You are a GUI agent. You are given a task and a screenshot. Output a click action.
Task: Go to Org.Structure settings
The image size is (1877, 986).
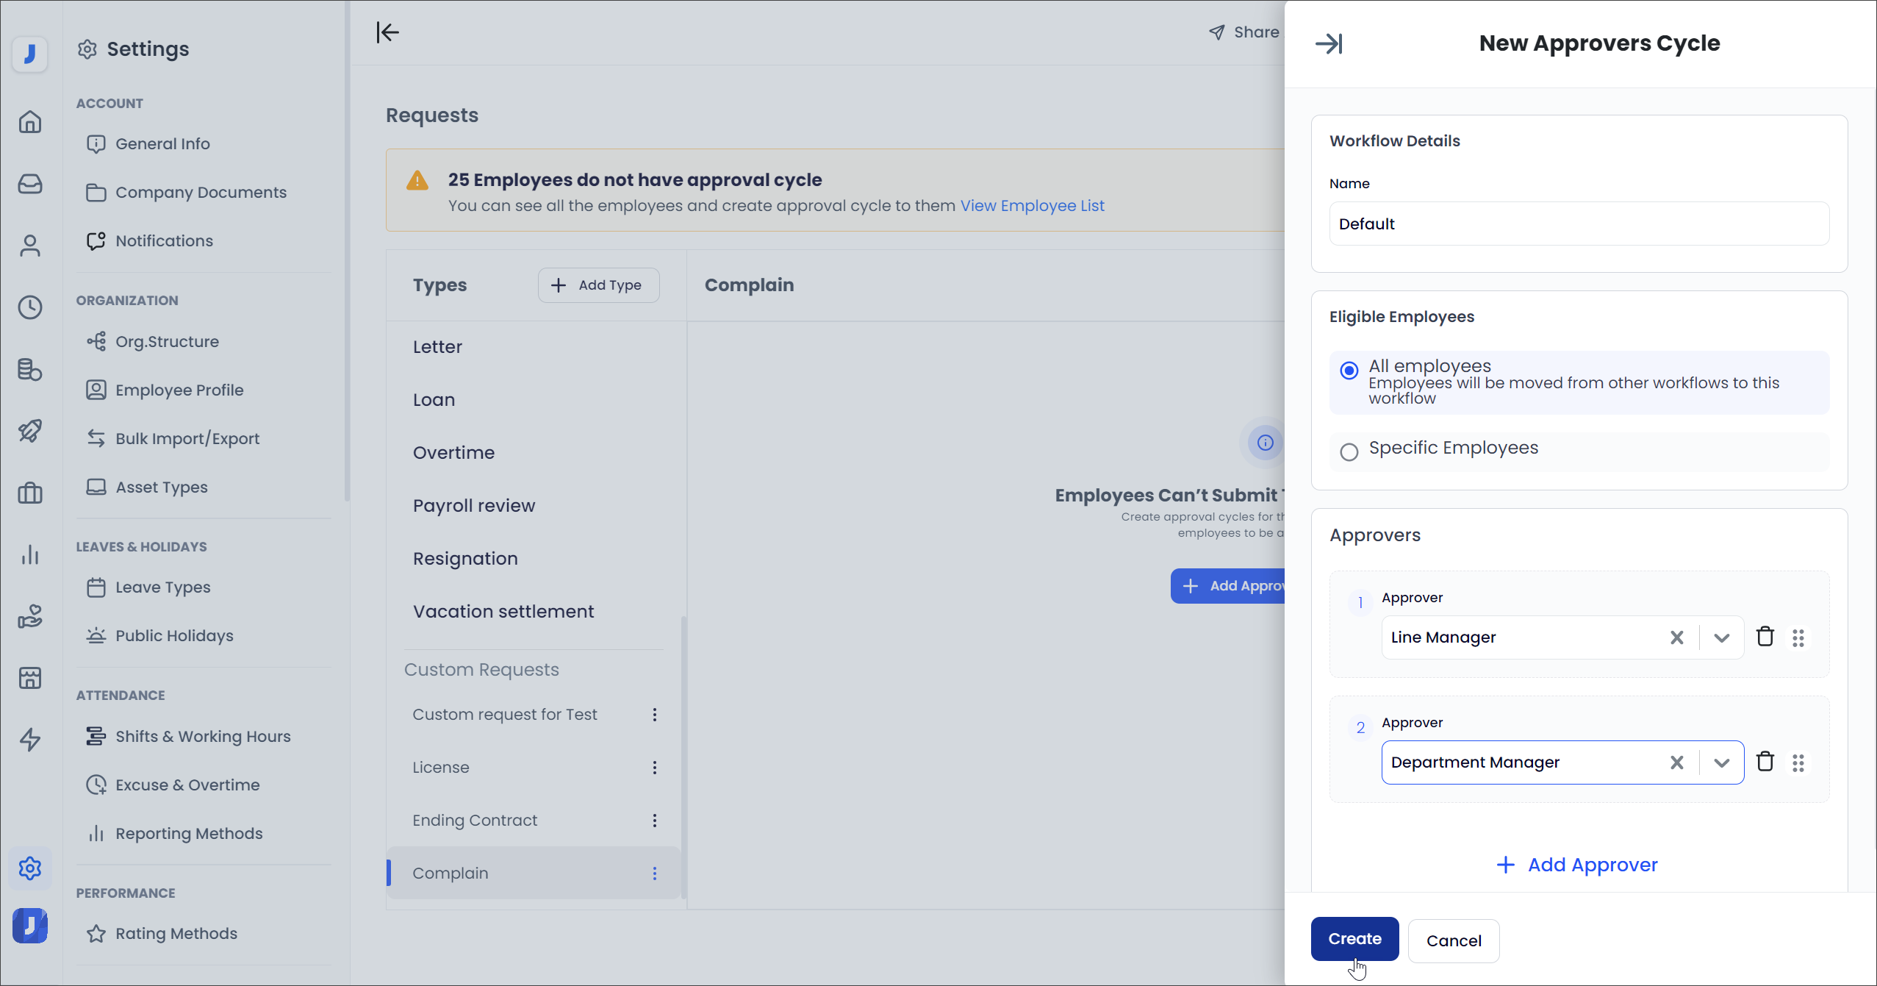click(167, 342)
